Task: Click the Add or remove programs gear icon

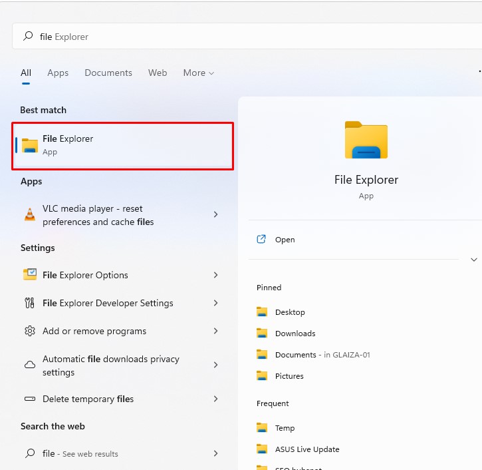Action: point(30,331)
